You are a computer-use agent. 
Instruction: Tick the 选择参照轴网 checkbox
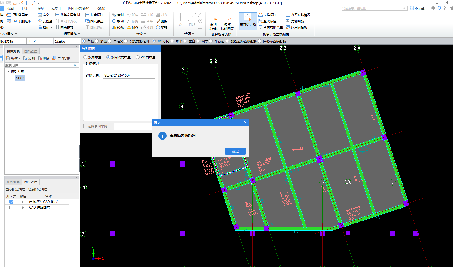85,126
